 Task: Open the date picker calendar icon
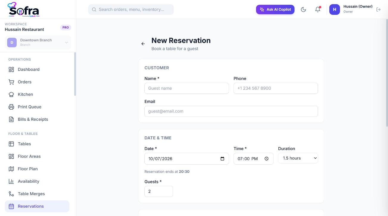pyautogui.click(x=222, y=159)
